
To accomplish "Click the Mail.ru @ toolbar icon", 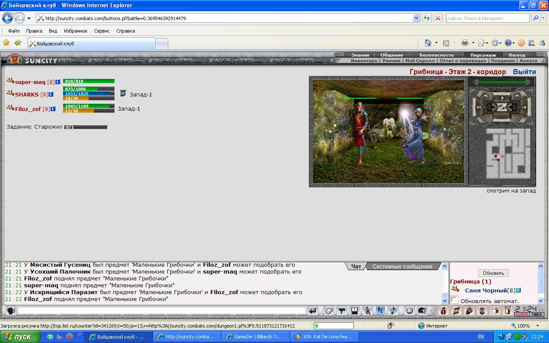I will [521, 43].
